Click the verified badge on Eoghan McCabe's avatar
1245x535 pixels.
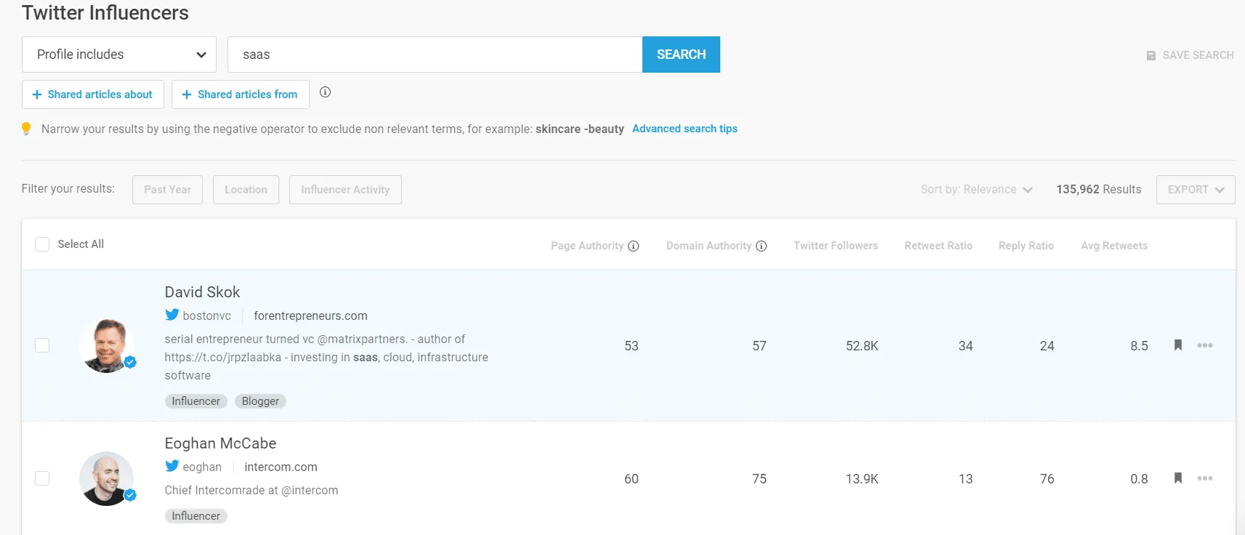(x=130, y=495)
